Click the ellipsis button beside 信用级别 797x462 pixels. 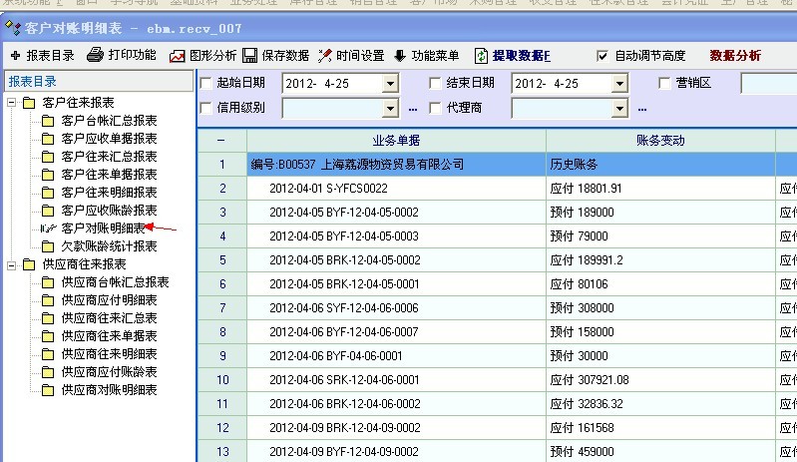413,108
